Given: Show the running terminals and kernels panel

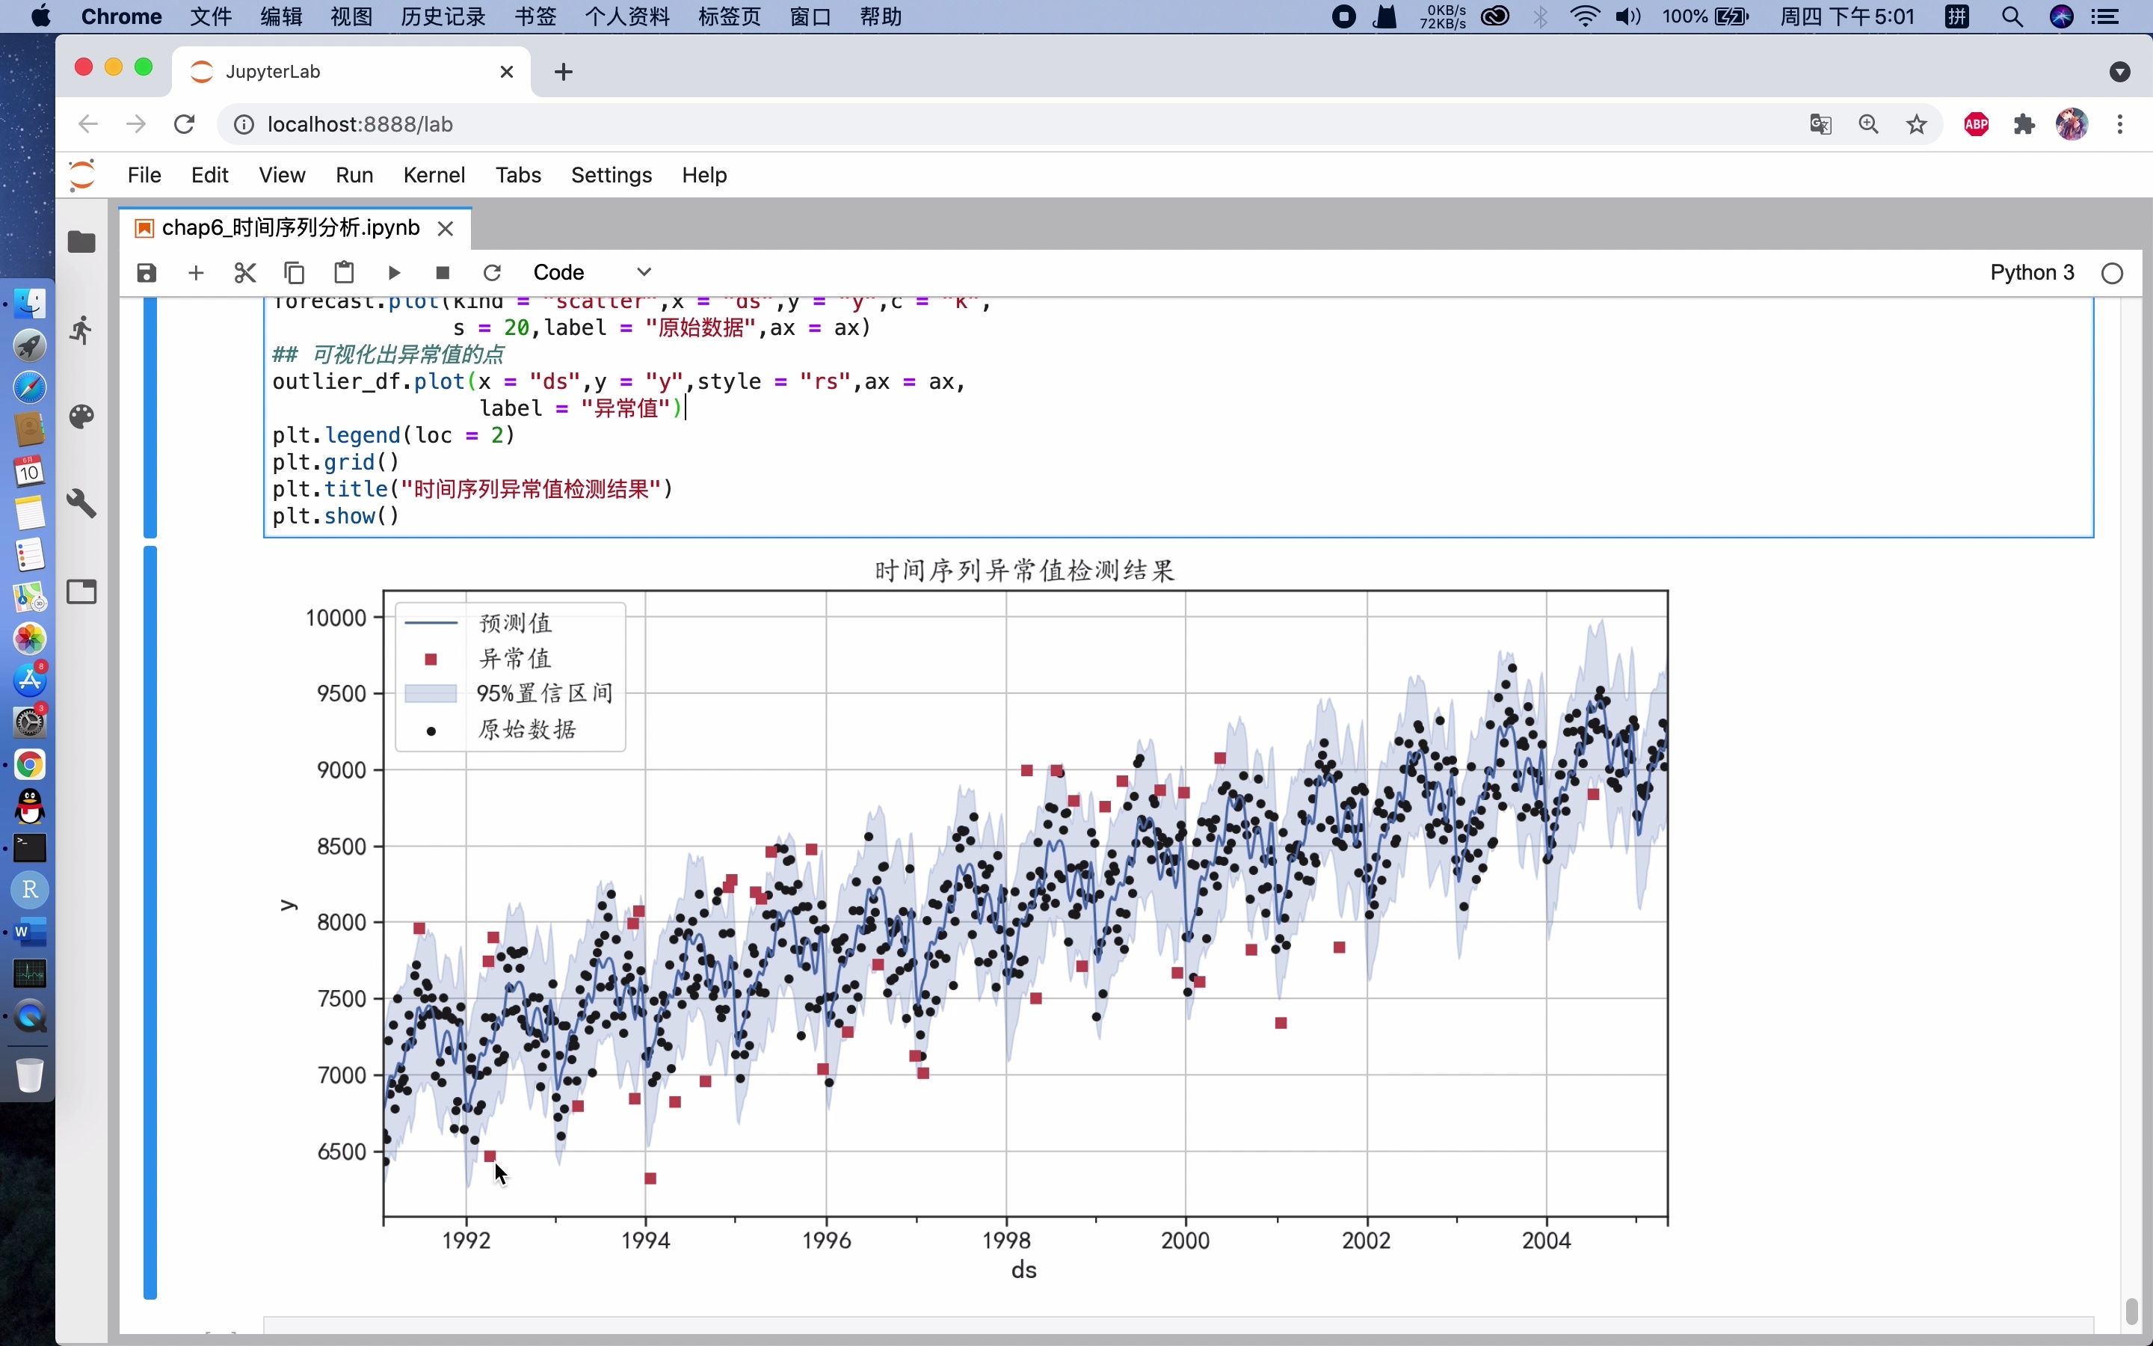Looking at the screenshot, I should (x=81, y=331).
